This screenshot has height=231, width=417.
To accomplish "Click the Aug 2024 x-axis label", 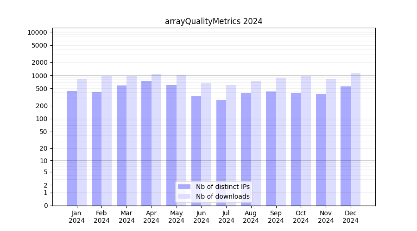I will 251,217.
